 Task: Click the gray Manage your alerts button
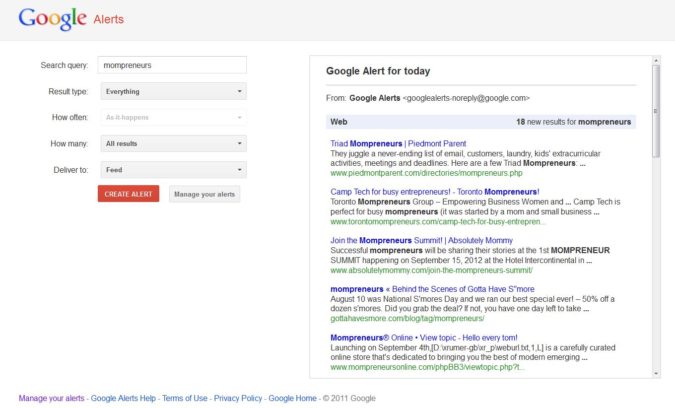204,194
